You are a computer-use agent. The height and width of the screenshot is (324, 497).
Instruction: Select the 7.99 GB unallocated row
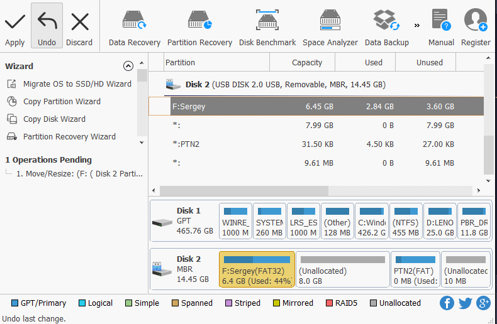click(x=316, y=126)
